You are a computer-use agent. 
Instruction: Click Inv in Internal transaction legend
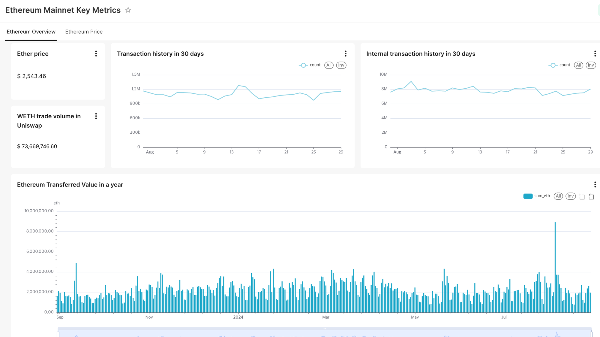tap(591, 65)
